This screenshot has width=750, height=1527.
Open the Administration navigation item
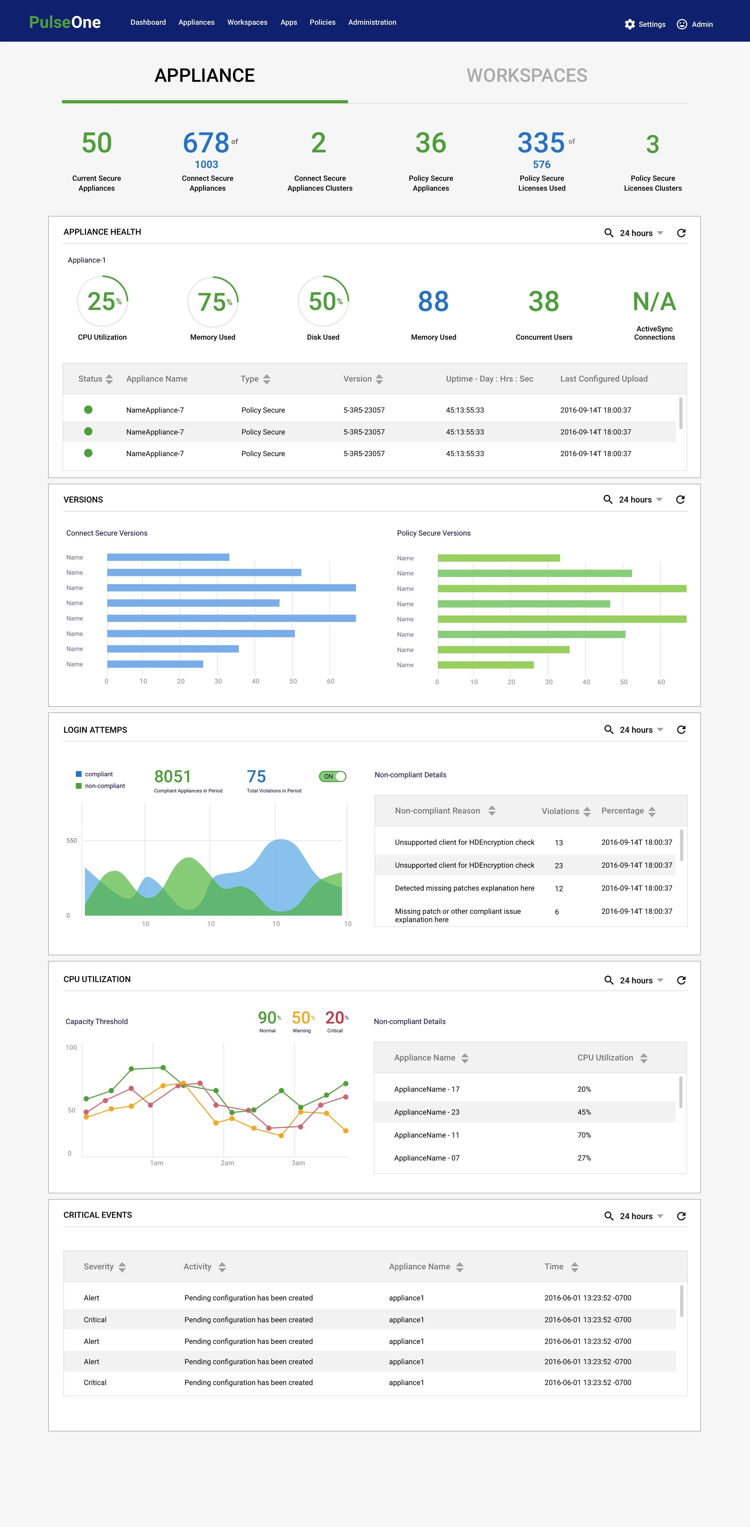372,23
